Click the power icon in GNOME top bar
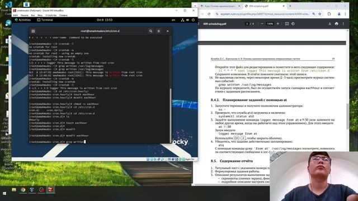Image resolution: width=358 pixels, height=201 pixels. [x=193, y=20]
